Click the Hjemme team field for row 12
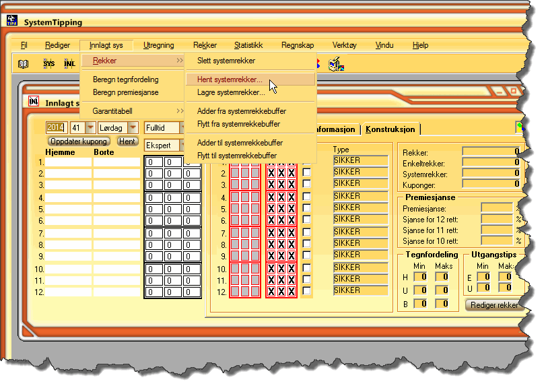546x388 pixels. [69, 292]
